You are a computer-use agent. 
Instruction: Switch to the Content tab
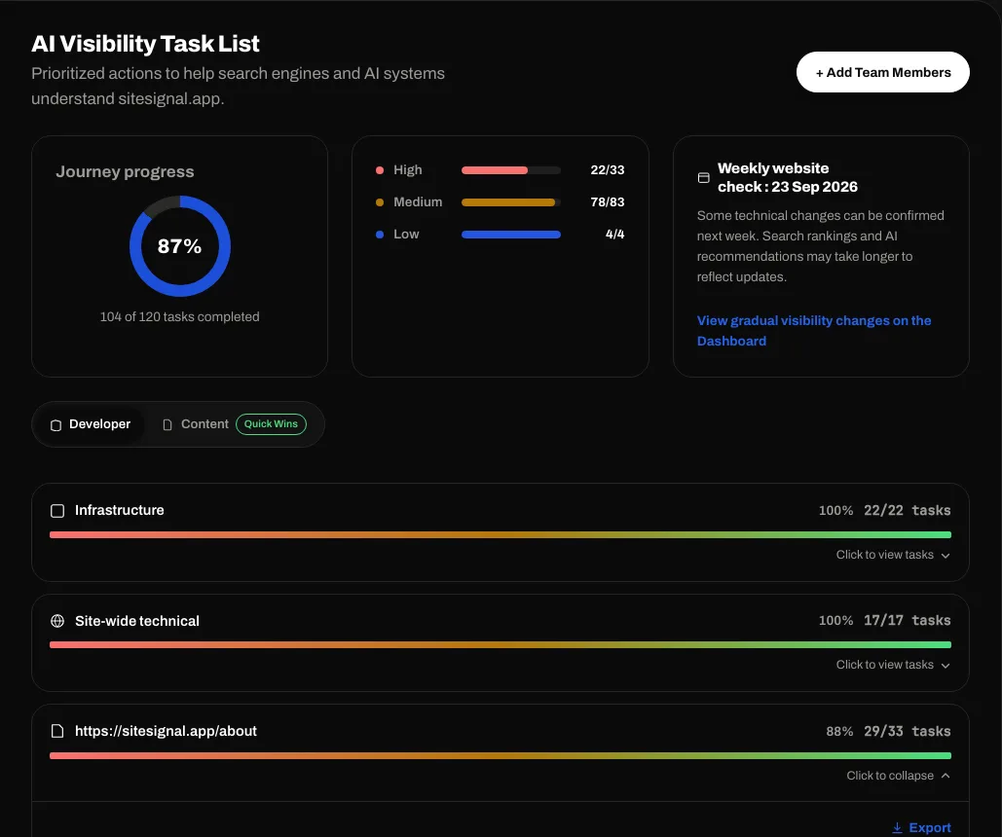click(x=204, y=424)
